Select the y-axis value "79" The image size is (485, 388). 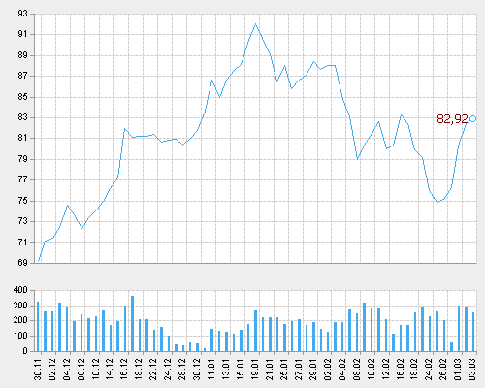23,159
